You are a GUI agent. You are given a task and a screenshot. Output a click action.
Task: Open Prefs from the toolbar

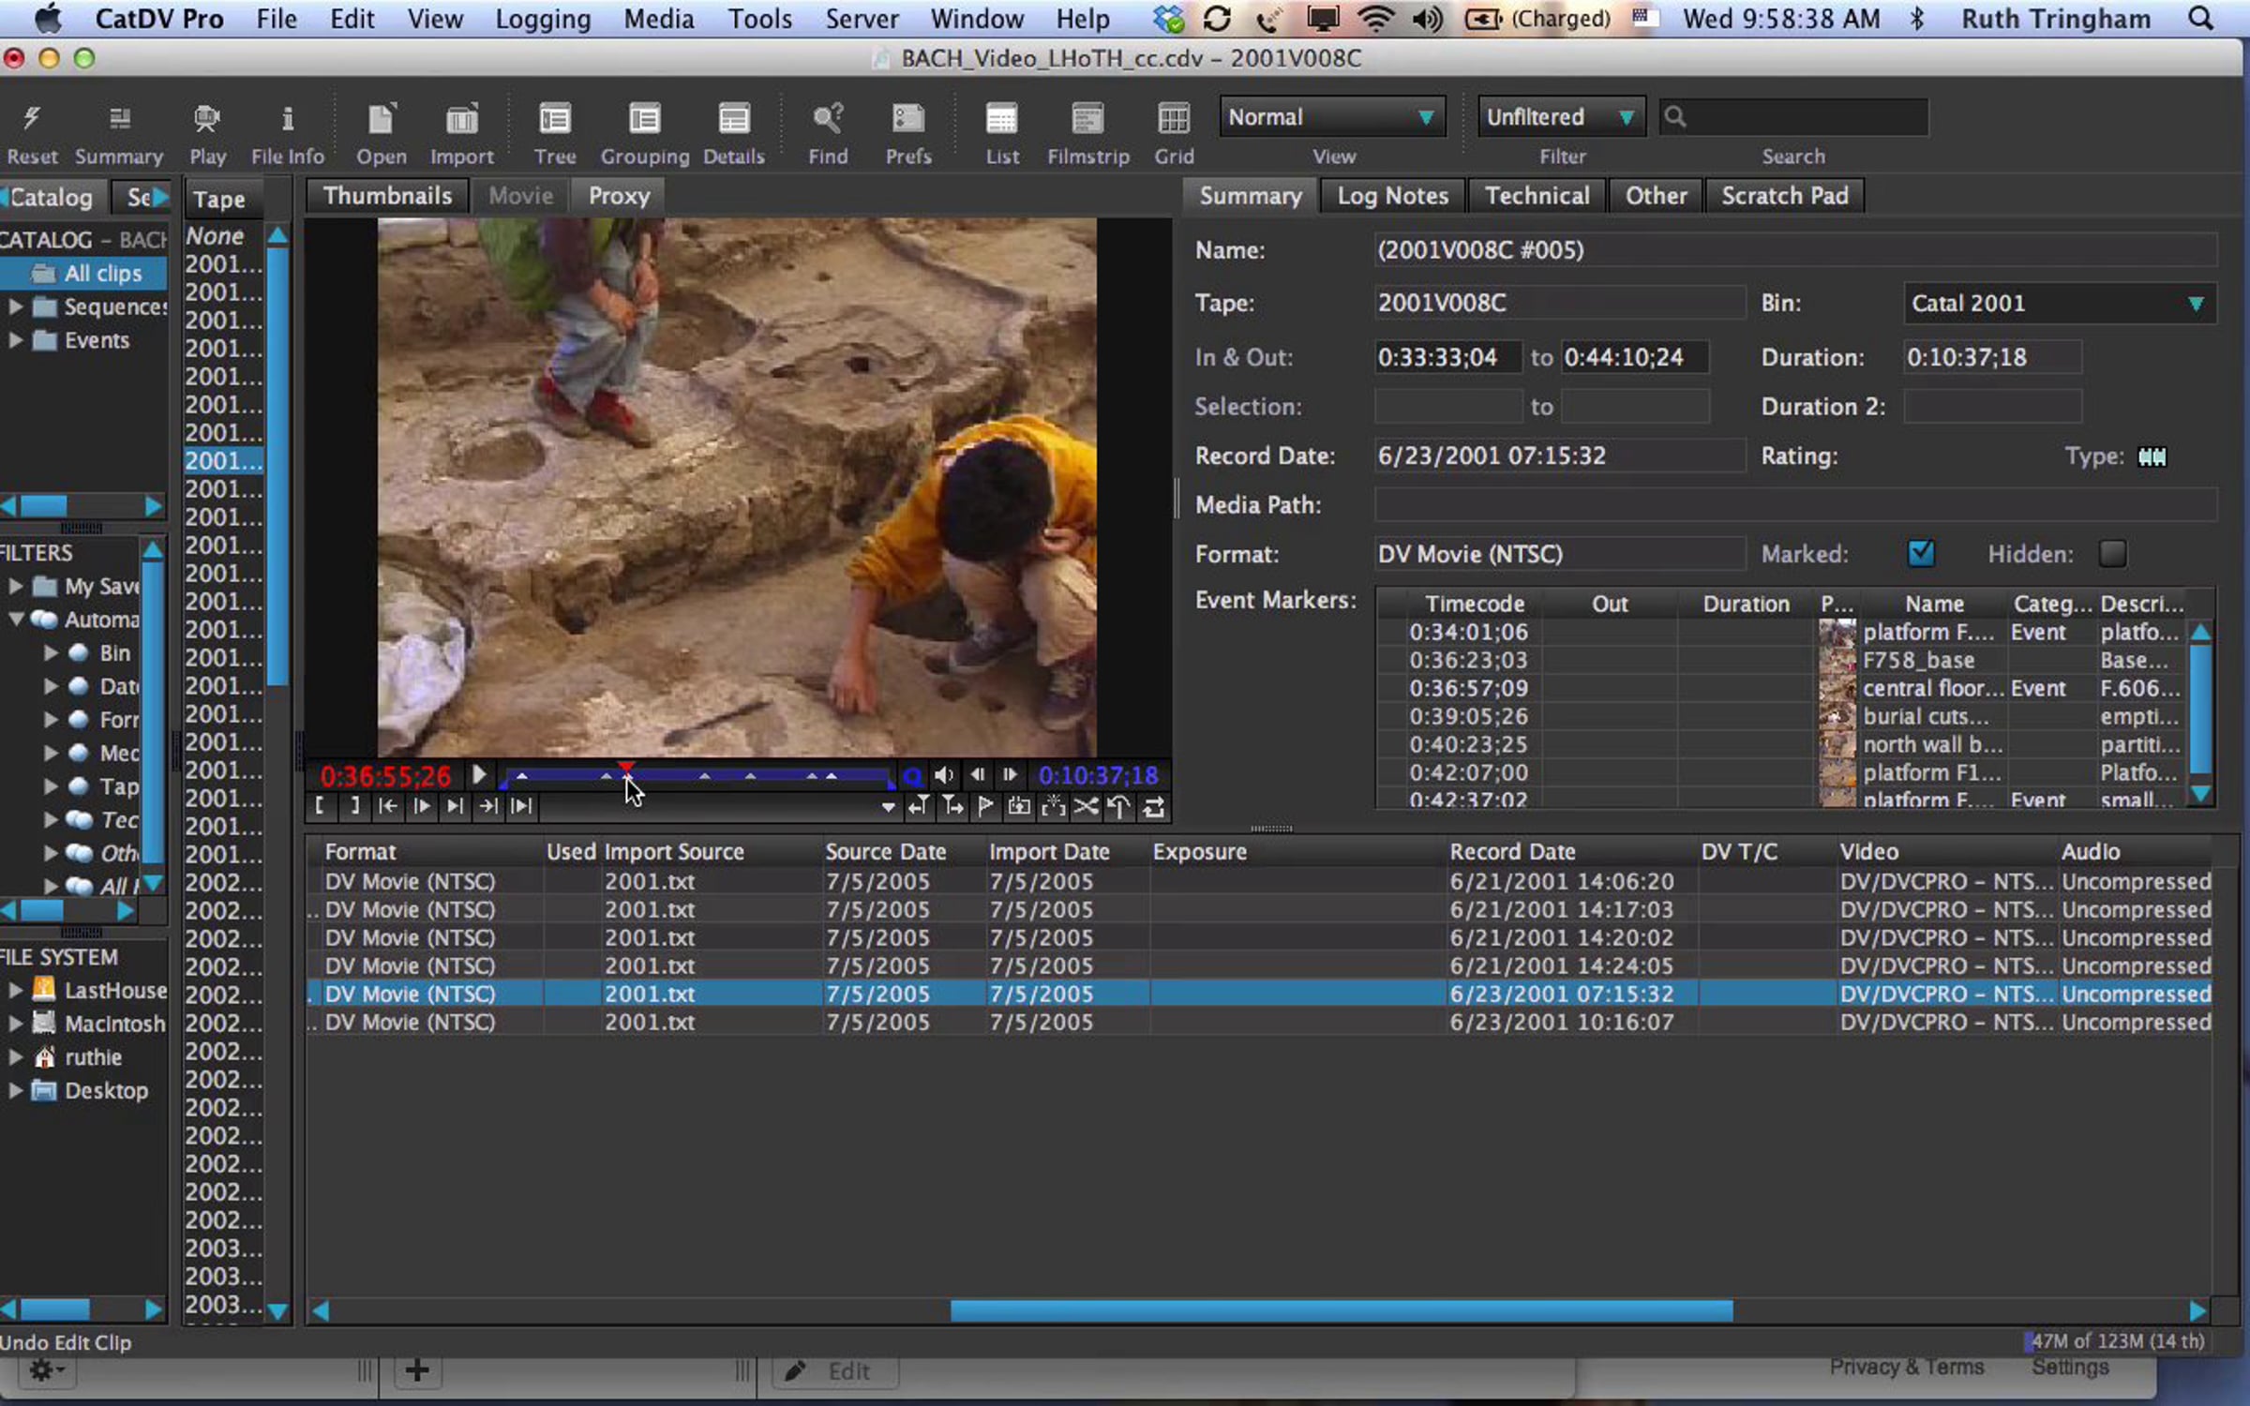[x=907, y=119]
